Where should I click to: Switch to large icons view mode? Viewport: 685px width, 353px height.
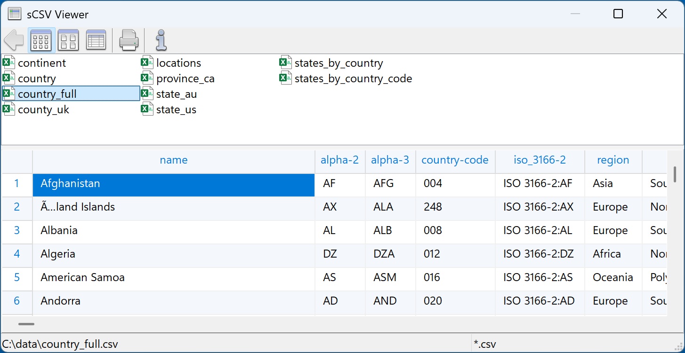pos(68,40)
